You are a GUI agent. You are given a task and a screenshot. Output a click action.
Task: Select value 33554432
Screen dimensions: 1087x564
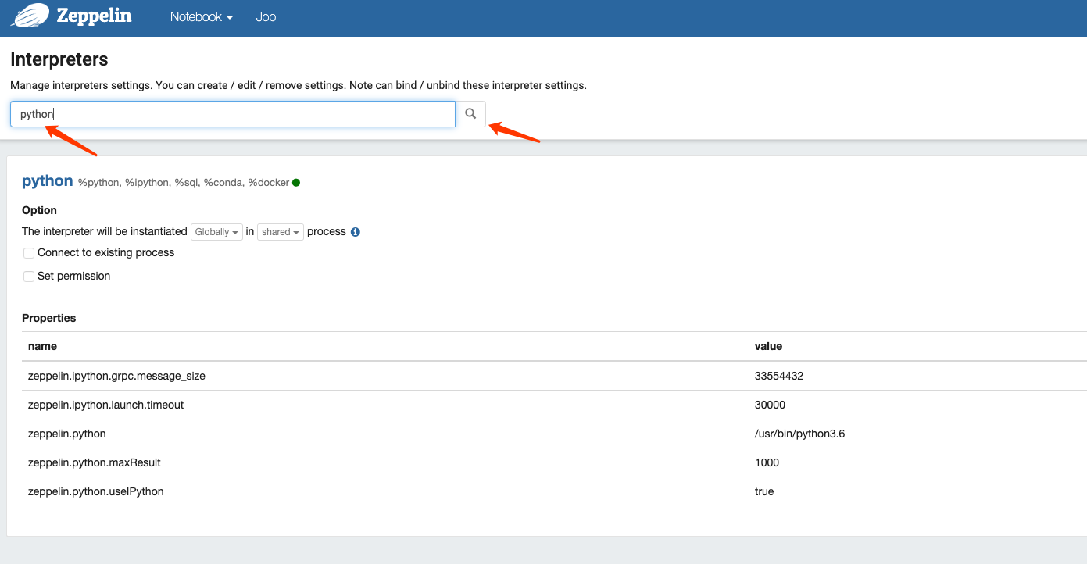(779, 376)
